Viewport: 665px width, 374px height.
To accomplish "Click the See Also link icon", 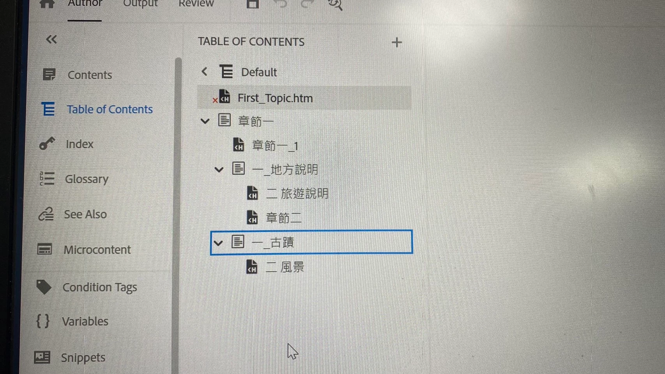I will (46, 214).
